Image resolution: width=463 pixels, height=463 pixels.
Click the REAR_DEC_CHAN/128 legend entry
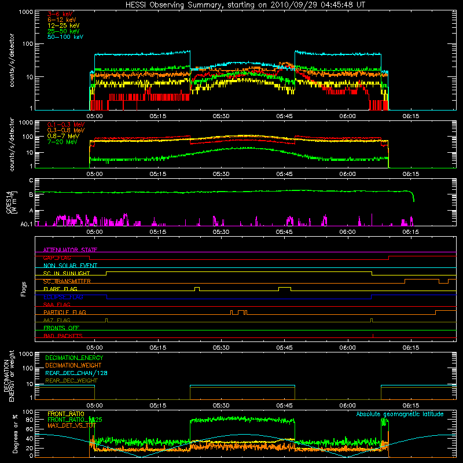click(76, 373)
